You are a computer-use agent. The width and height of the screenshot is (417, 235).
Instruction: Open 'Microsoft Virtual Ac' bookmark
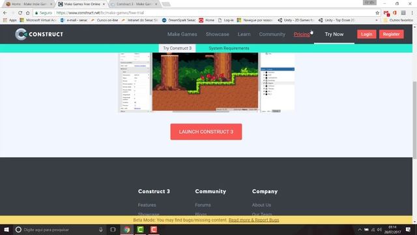(x=38, y=20)
